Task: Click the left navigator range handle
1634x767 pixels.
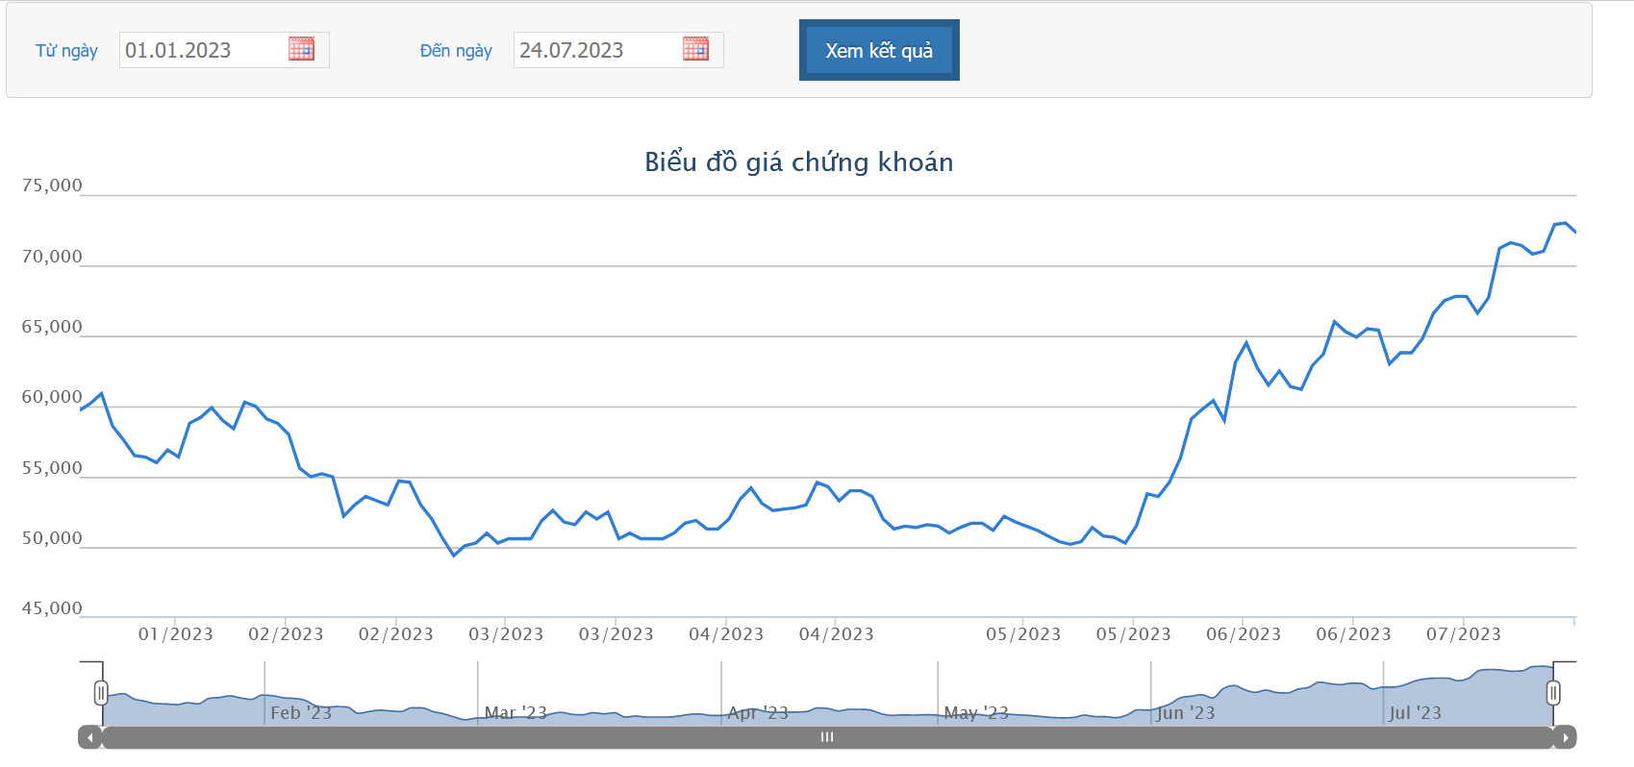Action: click(101, 692)
